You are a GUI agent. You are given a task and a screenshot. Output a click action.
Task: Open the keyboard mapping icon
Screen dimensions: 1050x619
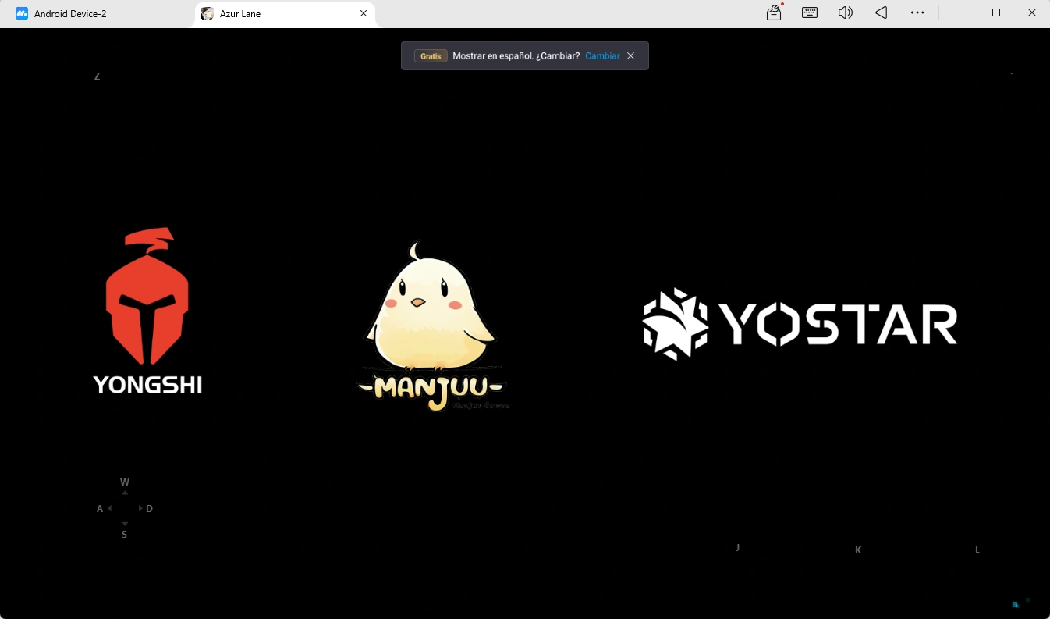tap(810, 12)
